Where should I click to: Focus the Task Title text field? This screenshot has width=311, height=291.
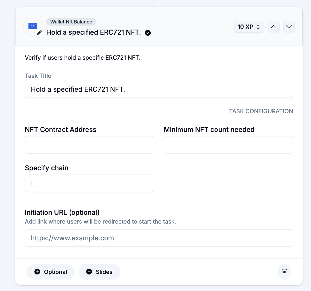click(x=159, y=89)
